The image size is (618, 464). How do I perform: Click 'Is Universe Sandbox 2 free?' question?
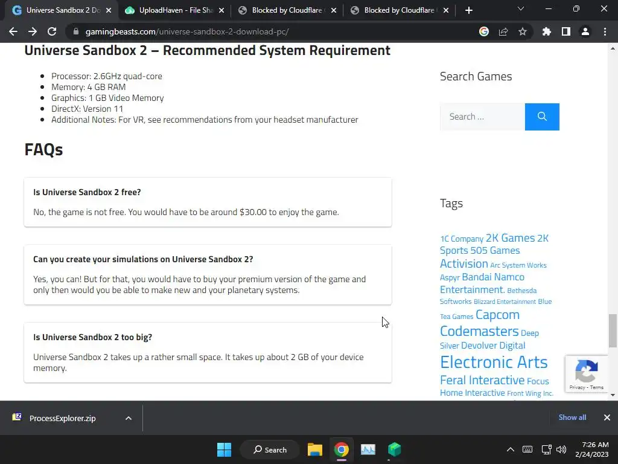87,192
